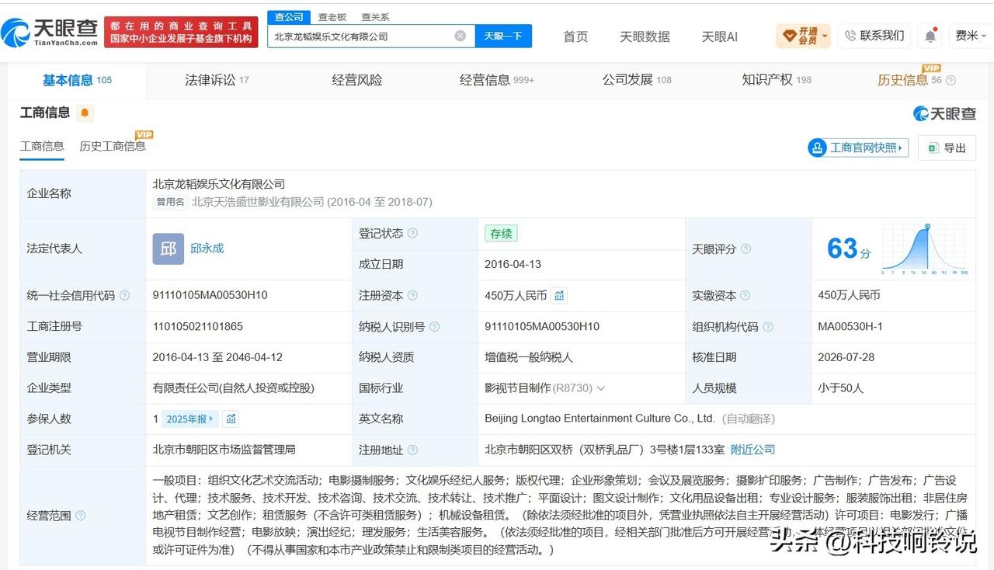This screenshot has width=994, height=570.
Task: Go to the 经营信息 tab
Action: [497, 80]
